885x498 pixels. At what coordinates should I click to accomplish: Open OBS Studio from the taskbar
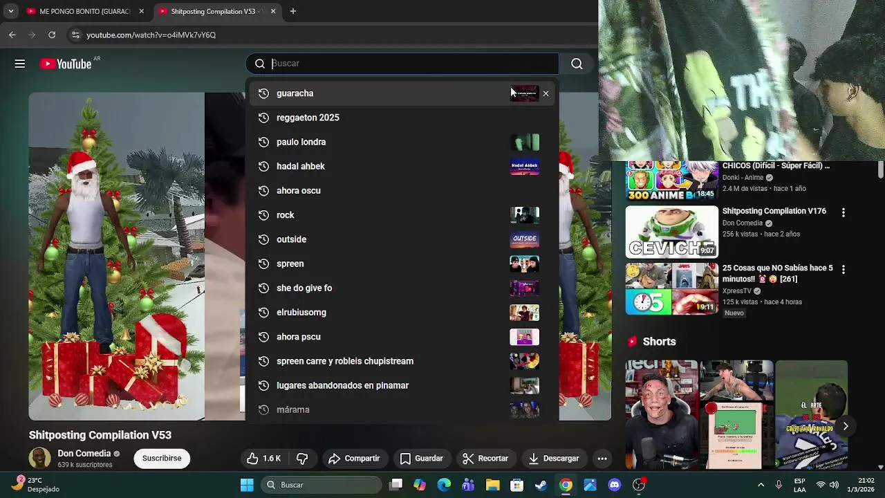point(639,485)
